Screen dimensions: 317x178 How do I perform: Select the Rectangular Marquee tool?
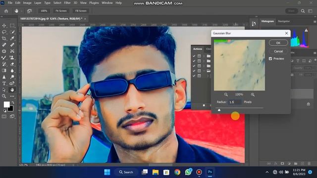click(12, 26)
